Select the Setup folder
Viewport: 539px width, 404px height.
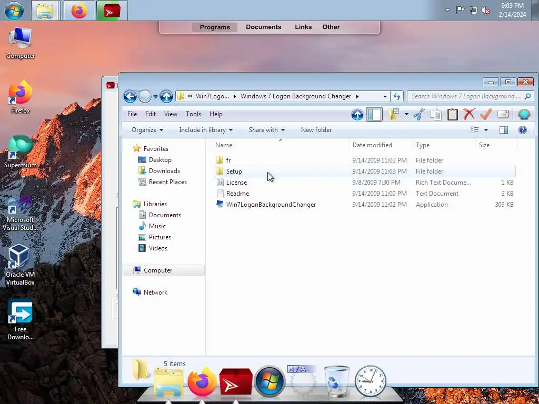pyautogui.click(x=364, y=171)
